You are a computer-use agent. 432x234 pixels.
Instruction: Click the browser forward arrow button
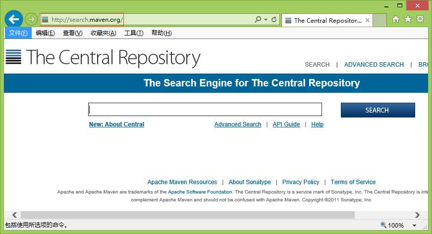pyautogui.click(x=31, y=19)
